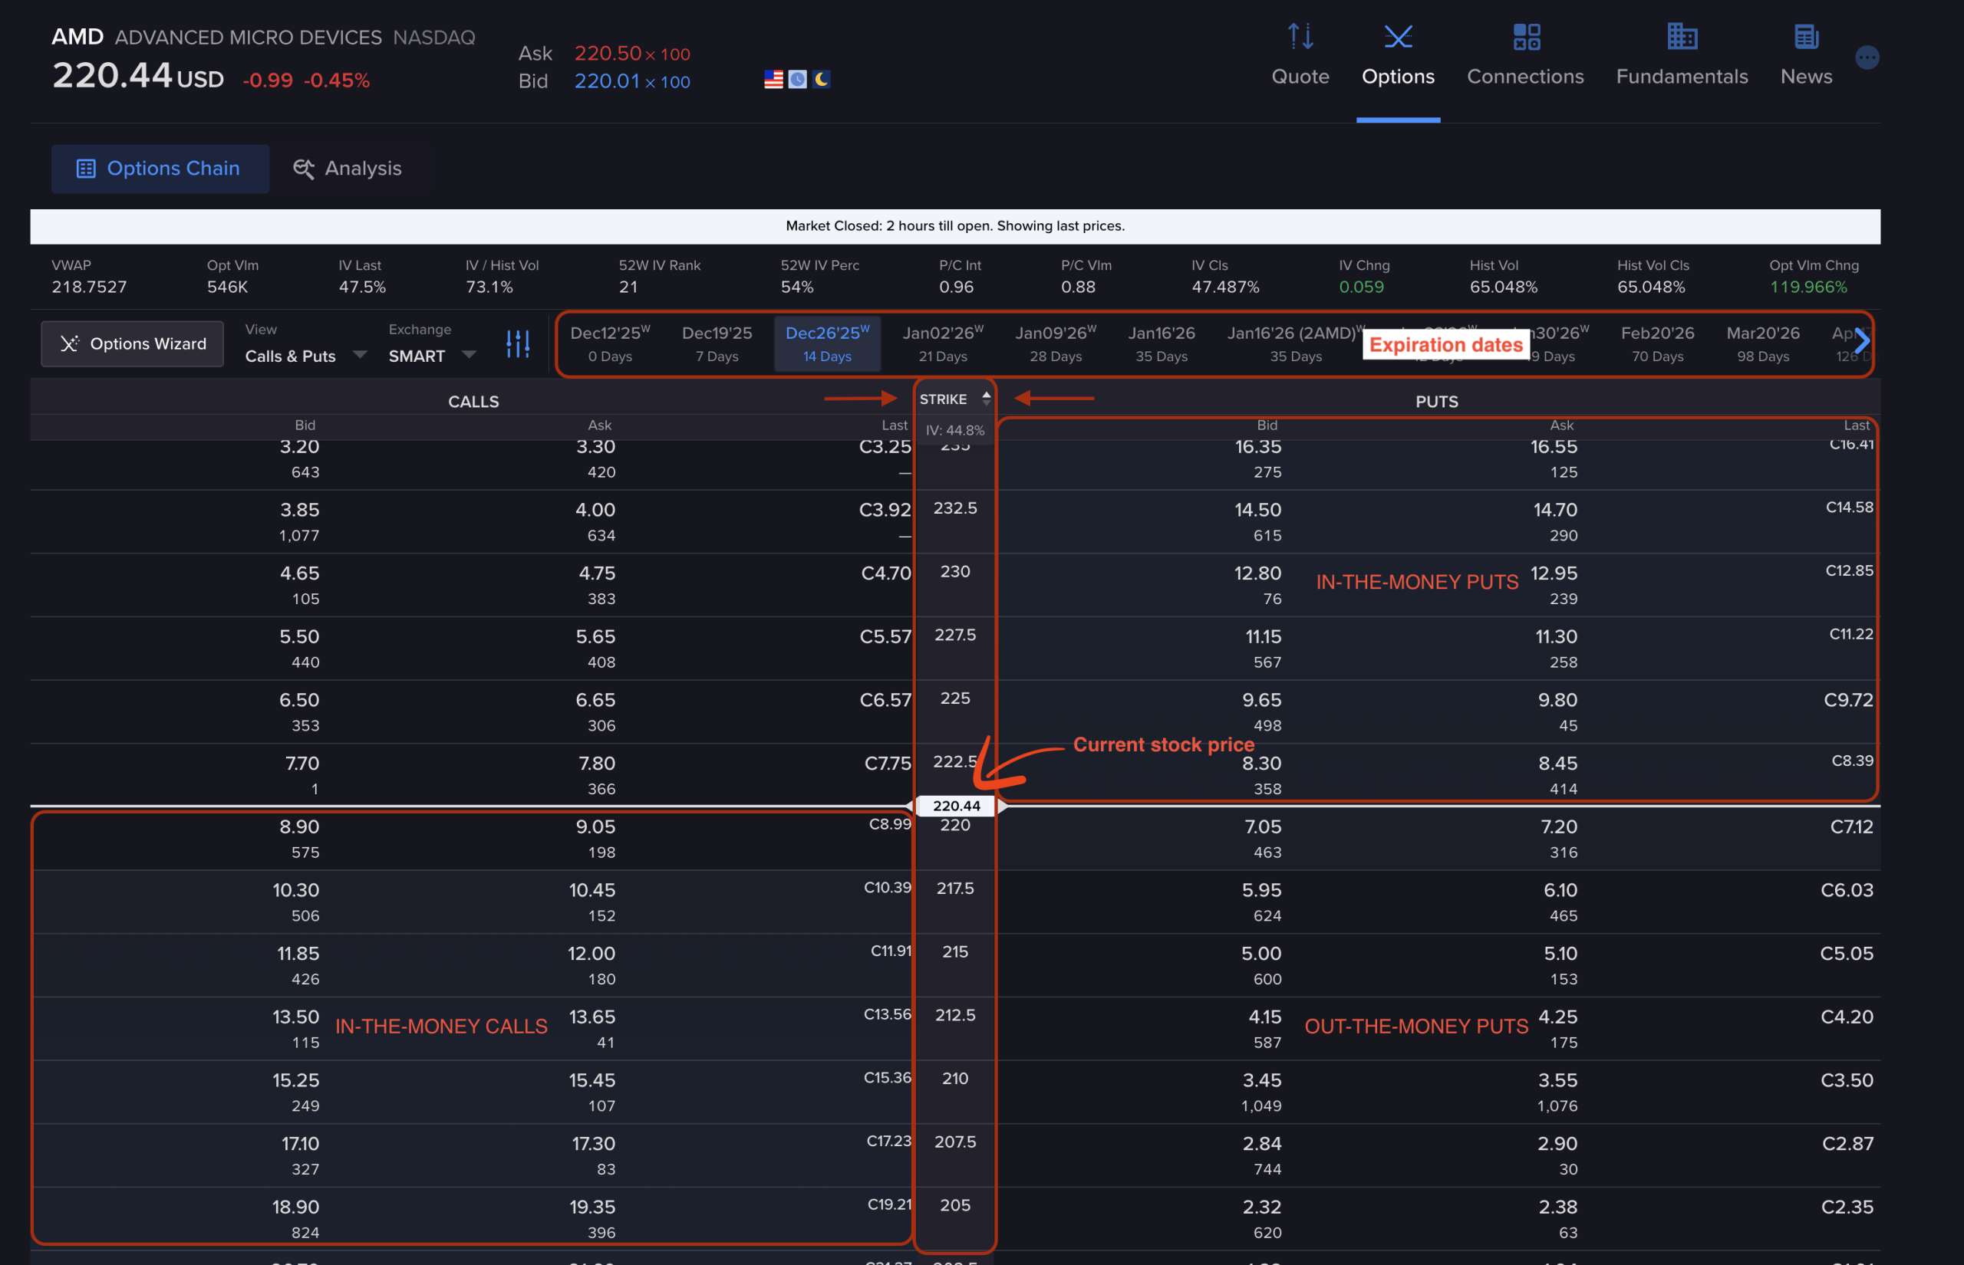
Task: Select the Options Chain grid icon
Action: tap(86, 169)
